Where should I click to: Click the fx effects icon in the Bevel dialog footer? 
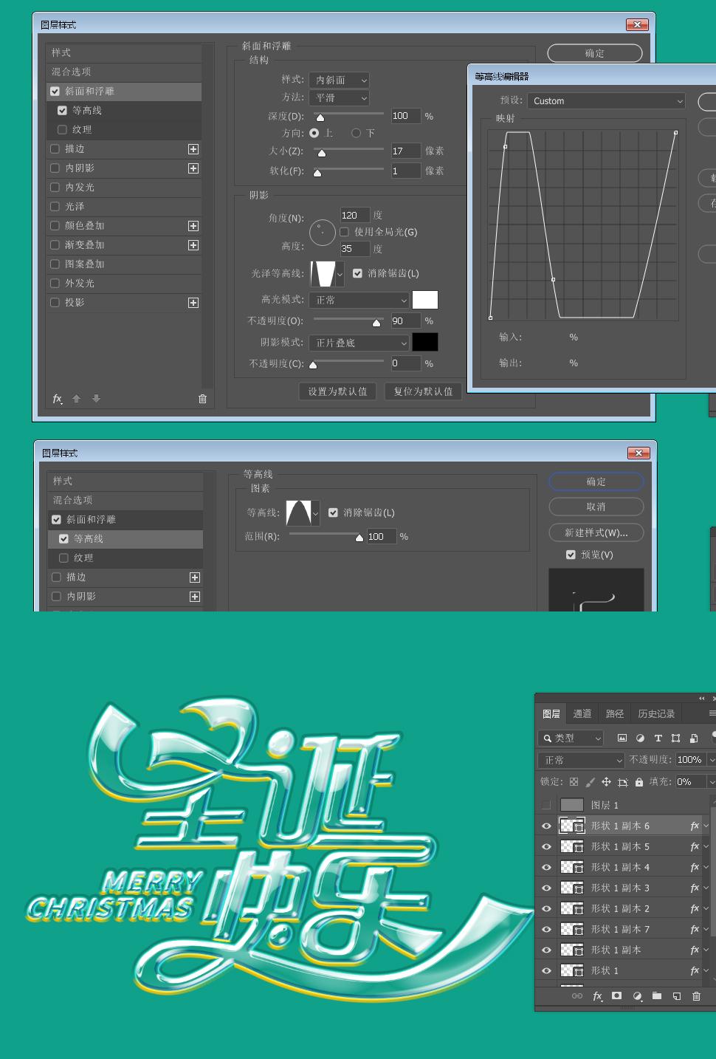[58, 399]
